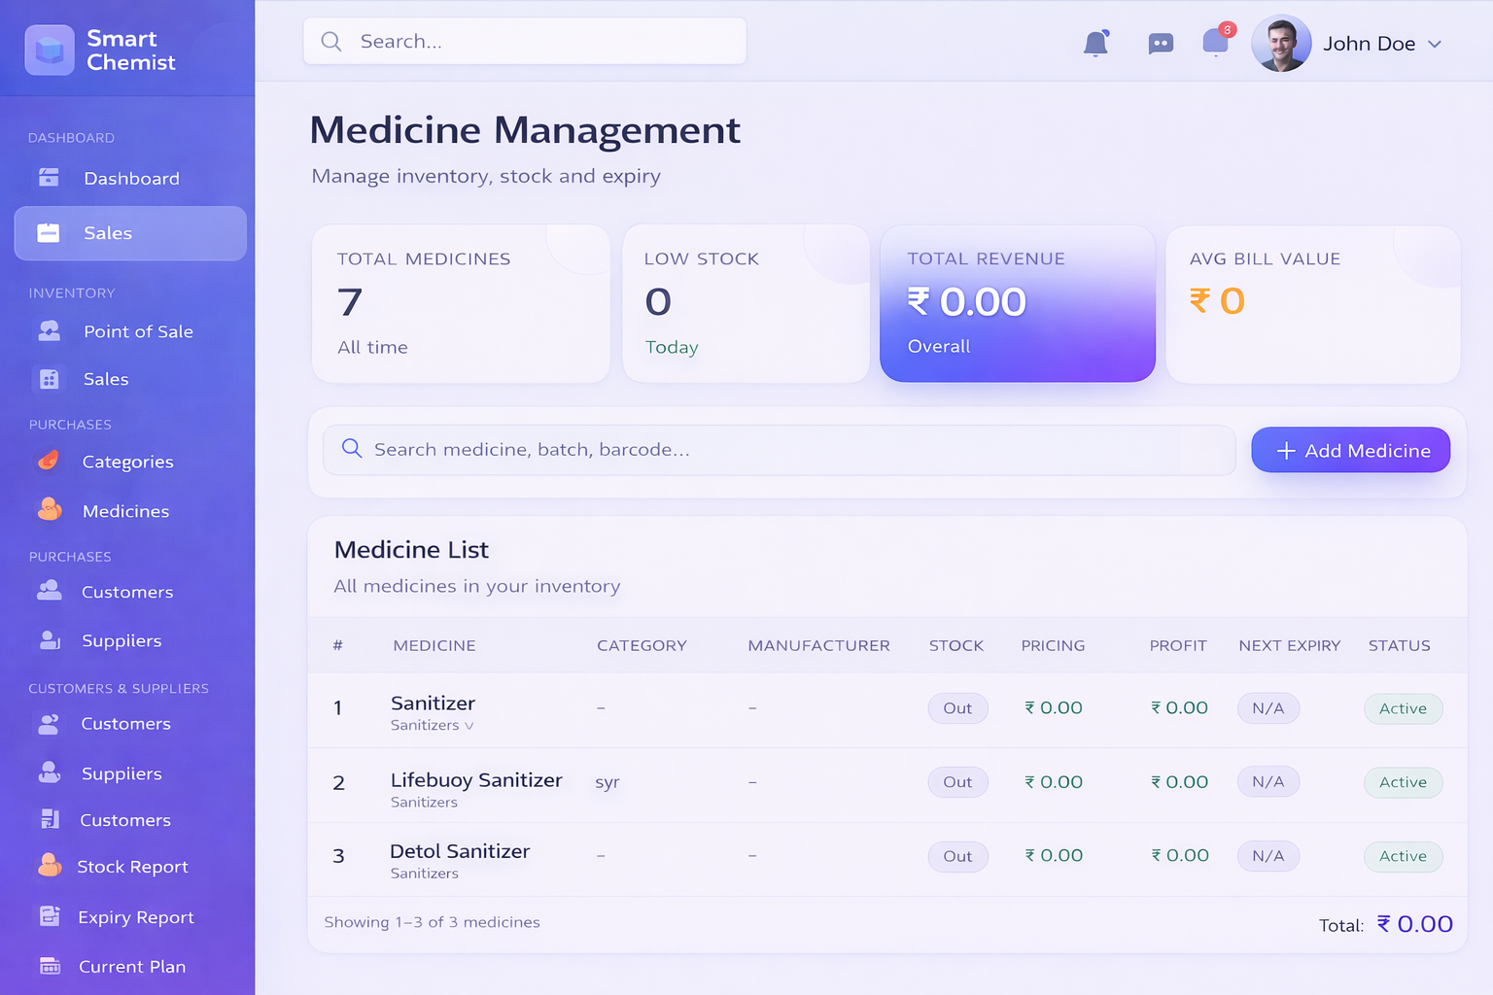
Task: Click the Point of Sale icon
Action: 49,331
